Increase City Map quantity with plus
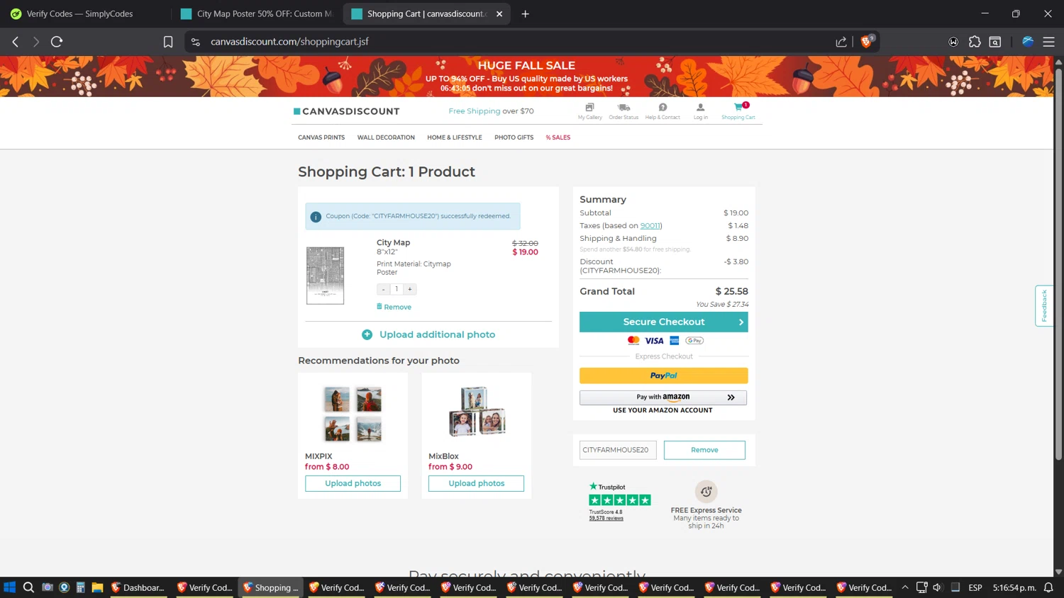The width and height of the screenshot is (1064, 598). pyautogui.click(x=410, y=289)
